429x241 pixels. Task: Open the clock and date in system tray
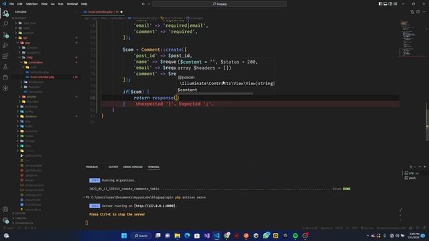click(414, 236)
